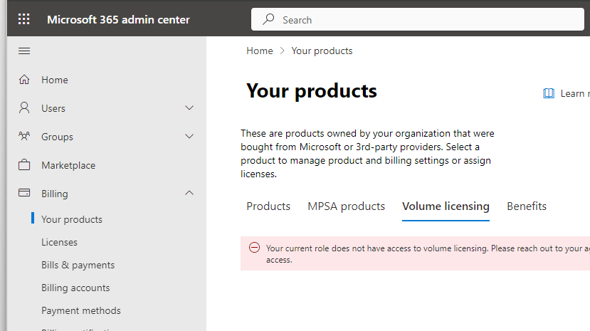Click the Groups people icon

tap(24, 136)
